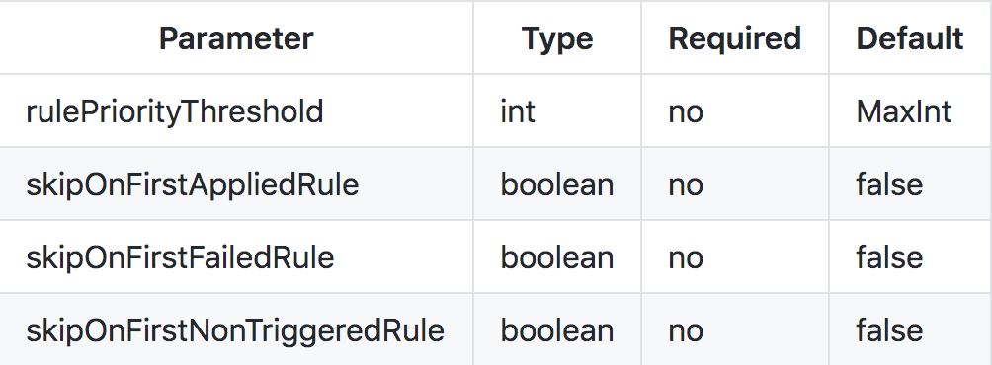Select the skipOnFirstAppliedRule parameter cell
Viewport: 992px width, 365px height.
[193, 184]
